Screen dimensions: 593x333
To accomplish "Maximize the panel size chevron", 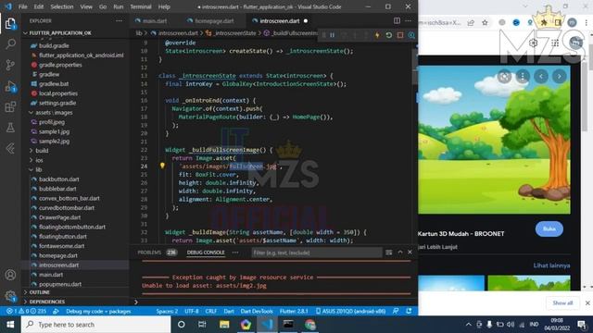I will (x=400, y=253).
